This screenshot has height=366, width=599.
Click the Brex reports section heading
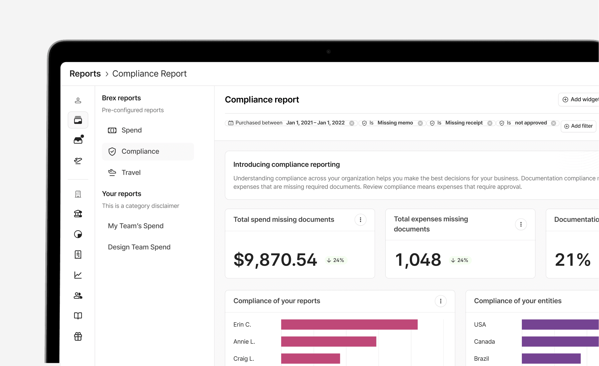pyautogui.click(x=121, y=98)
